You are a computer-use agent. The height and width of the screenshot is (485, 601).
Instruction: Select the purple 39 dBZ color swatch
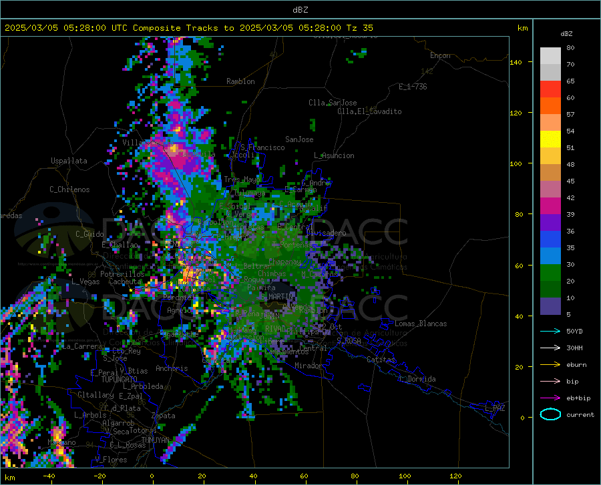[x=550, y=222]
